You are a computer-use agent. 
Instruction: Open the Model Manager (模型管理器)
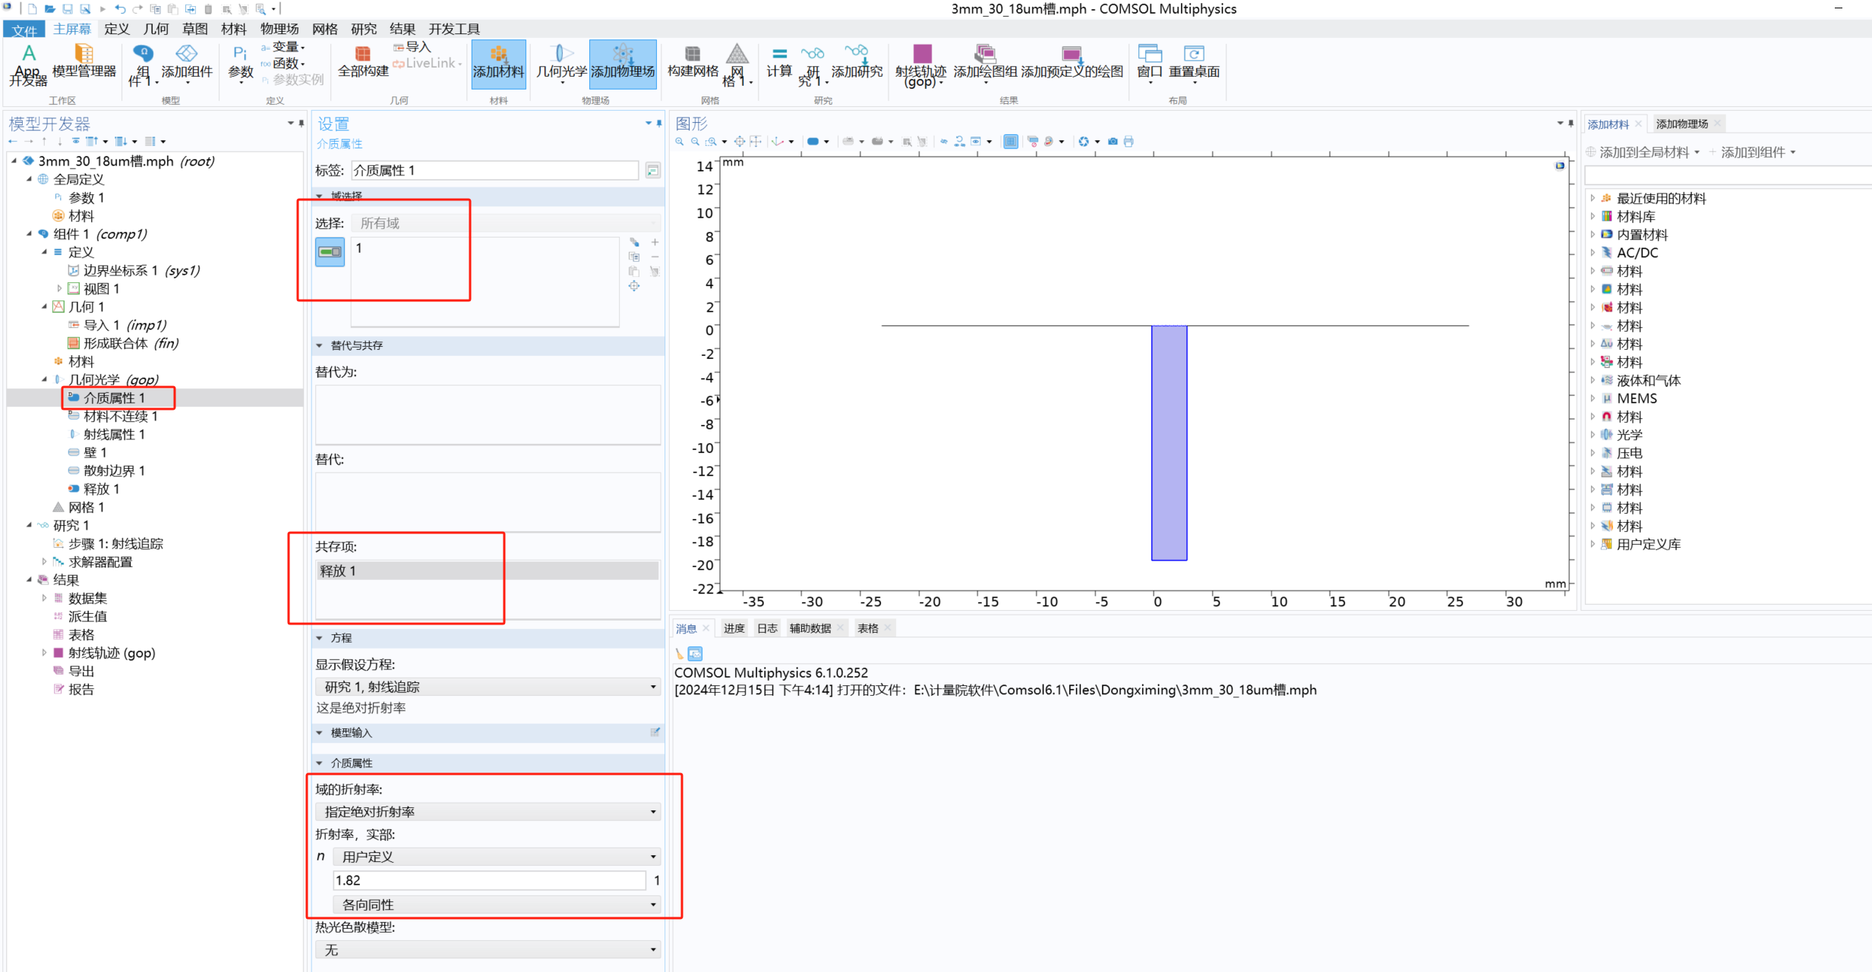coord(84,61)
